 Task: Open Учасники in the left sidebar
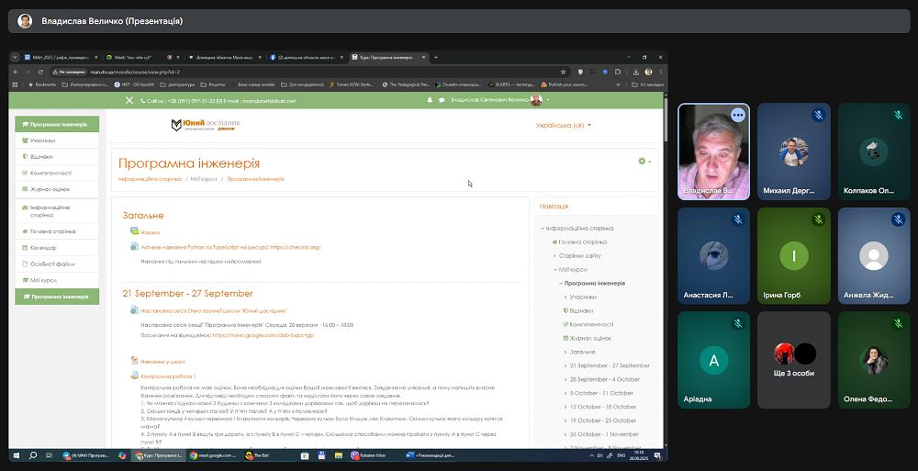click(57, 140)
